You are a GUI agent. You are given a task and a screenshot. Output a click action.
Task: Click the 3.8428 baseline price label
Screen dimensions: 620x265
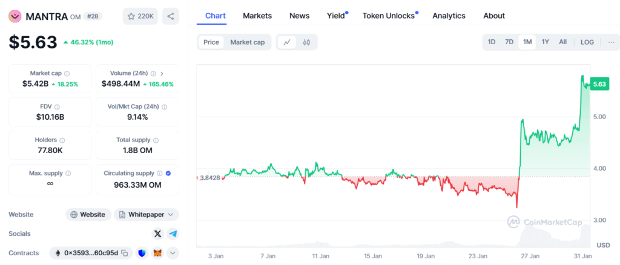click(x=210, y=177)
